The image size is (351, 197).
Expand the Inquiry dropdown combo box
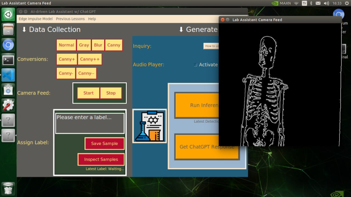click(x=211, y=46)
